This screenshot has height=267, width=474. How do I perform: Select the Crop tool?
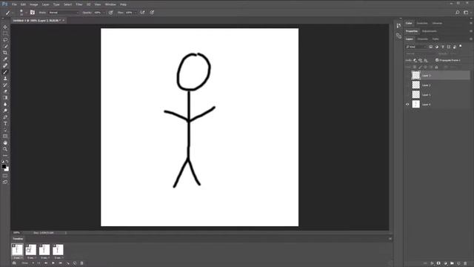(x=5, y=53)
